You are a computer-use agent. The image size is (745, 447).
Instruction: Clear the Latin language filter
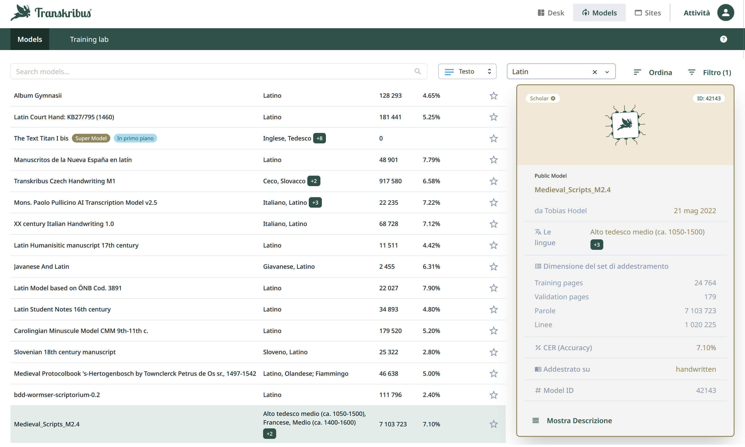[x=594, y=72]
